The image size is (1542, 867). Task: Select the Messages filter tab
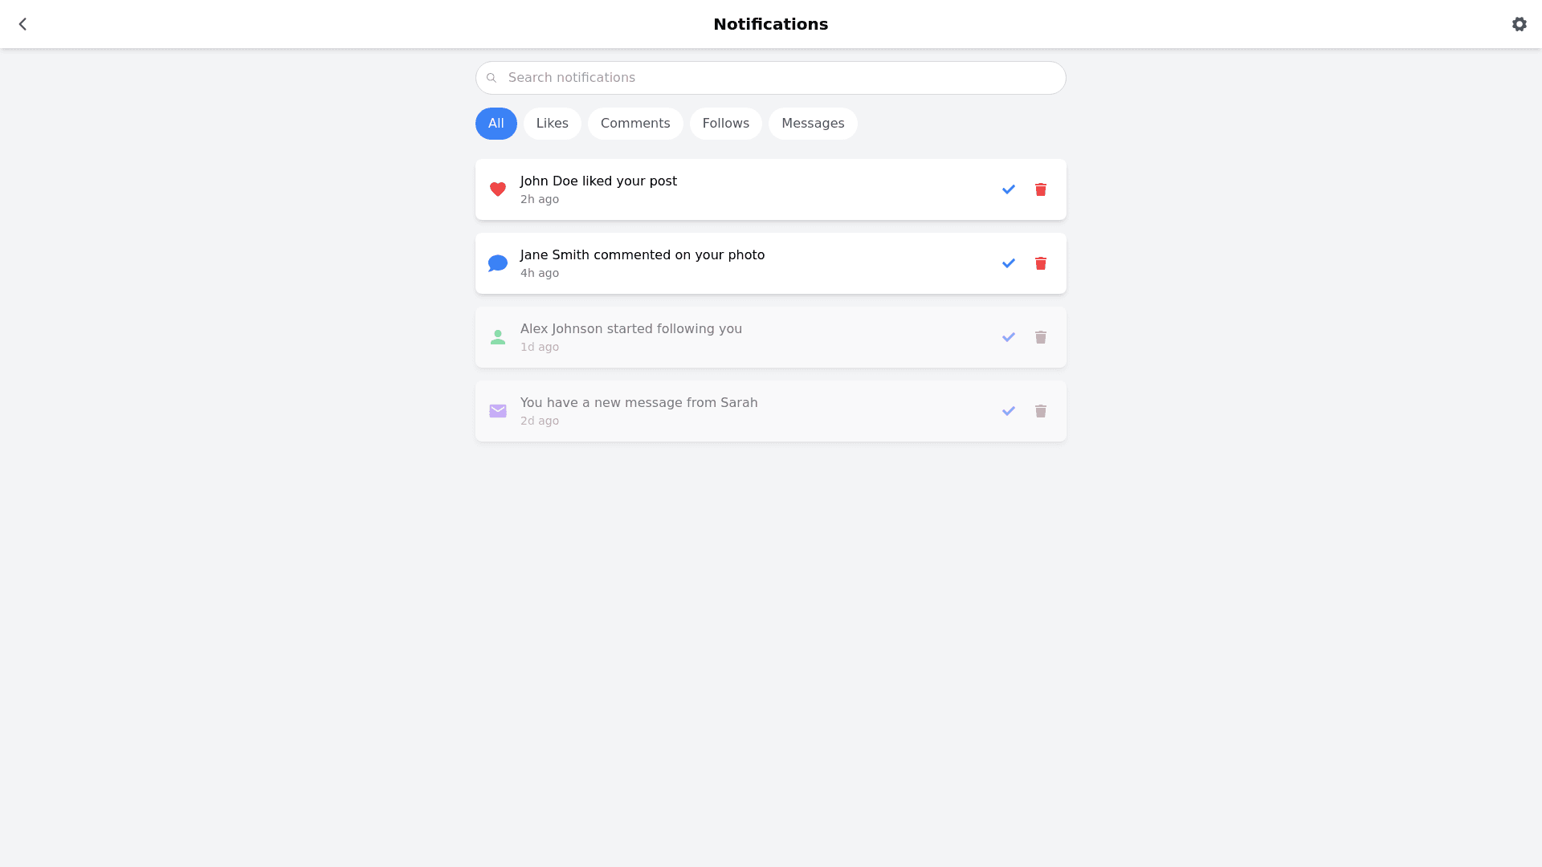(x=812, y=124)
